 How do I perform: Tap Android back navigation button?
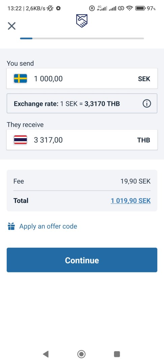point(46,354)
